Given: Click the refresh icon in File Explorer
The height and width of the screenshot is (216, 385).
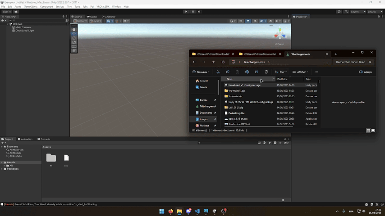Looking at the screenshot, I should [x=223, y=62].
